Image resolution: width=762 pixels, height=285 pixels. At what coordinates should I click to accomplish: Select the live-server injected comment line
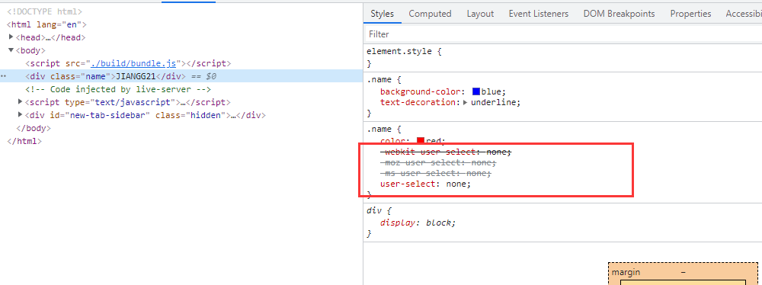coord(118,89)
